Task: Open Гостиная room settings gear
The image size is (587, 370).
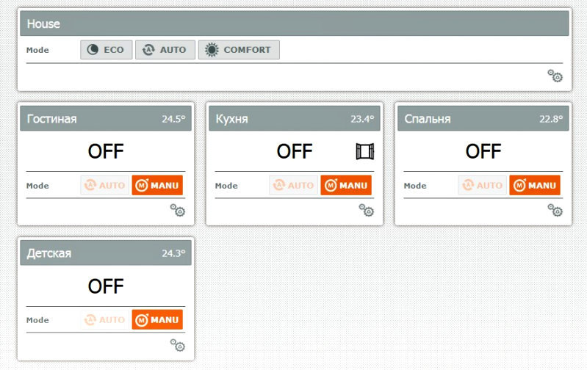Action: coord(178,210)
